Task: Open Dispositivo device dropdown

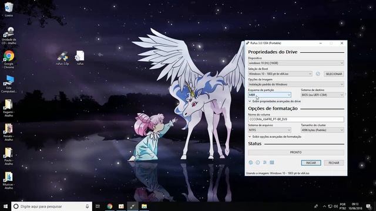Action: point(296,63)
